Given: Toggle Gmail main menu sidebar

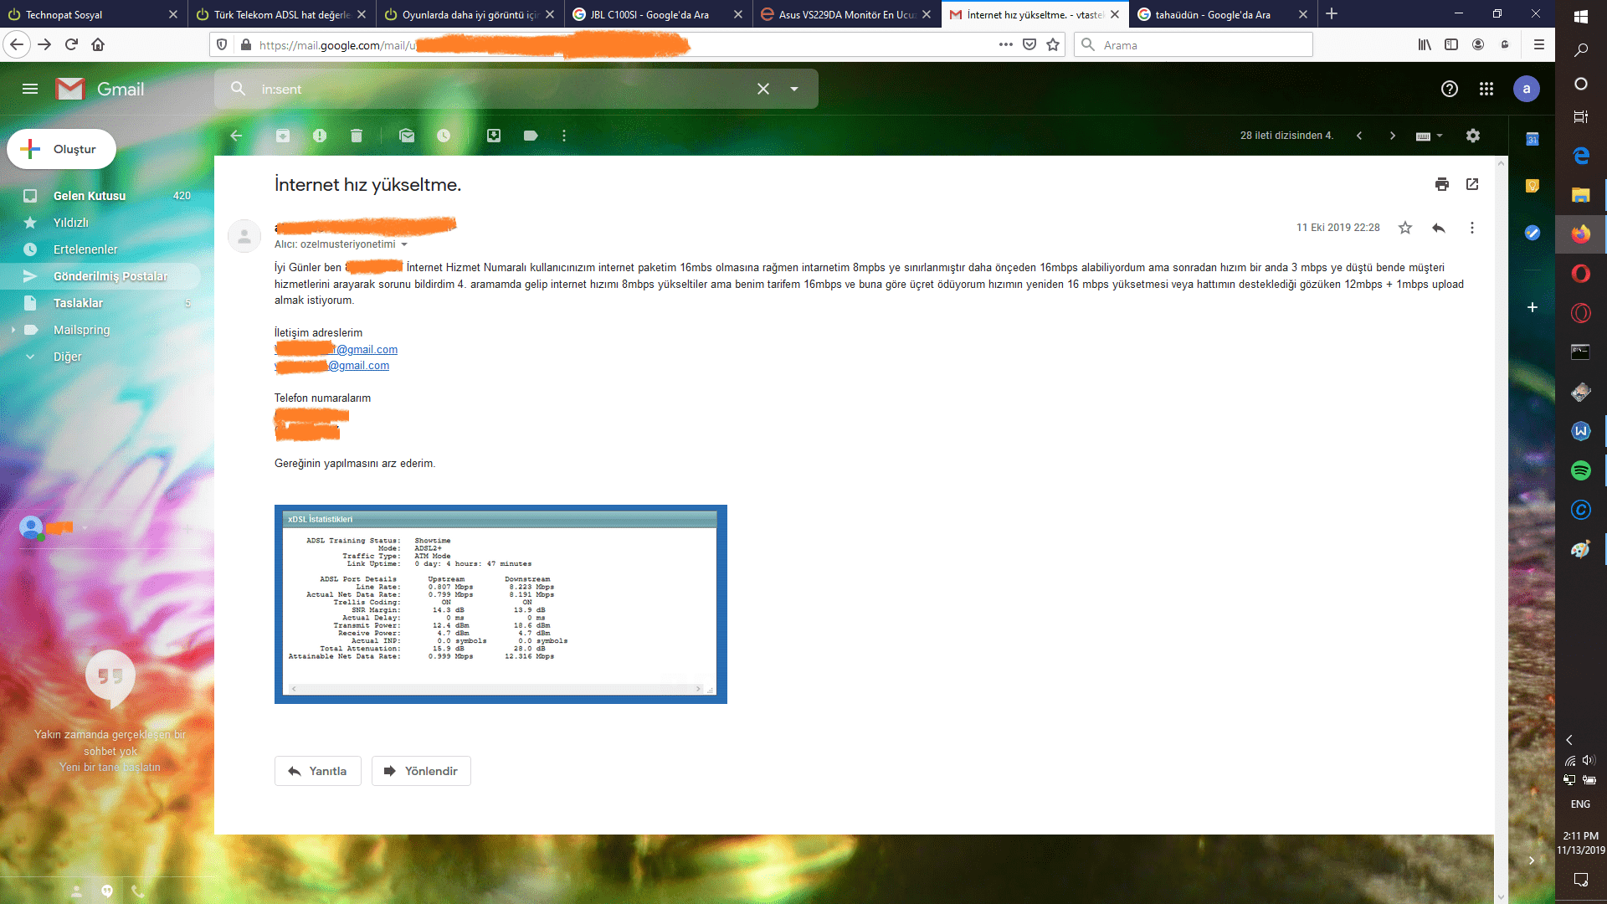Looking at the screenshot, I should [x=30, y=89].
